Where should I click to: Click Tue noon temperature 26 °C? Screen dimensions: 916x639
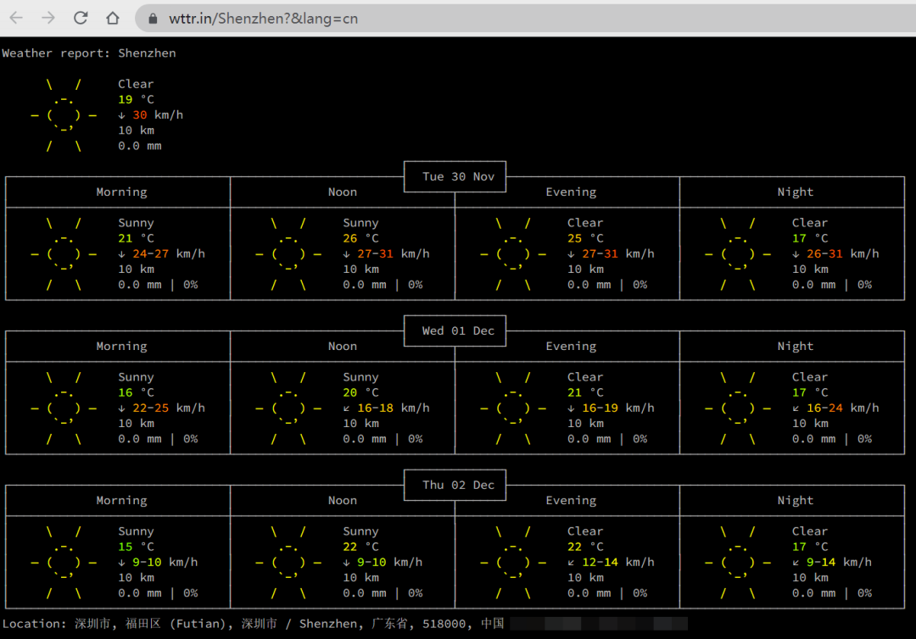[x=361, y=238]
